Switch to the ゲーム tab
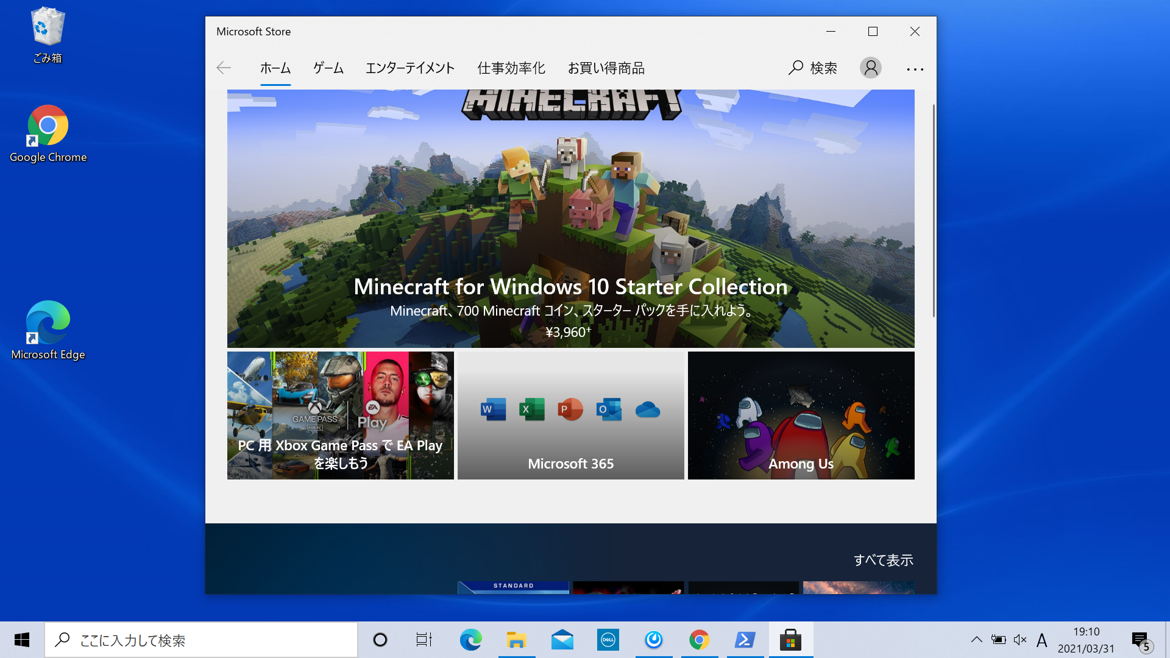1170x658 pixels. point(328,68)
